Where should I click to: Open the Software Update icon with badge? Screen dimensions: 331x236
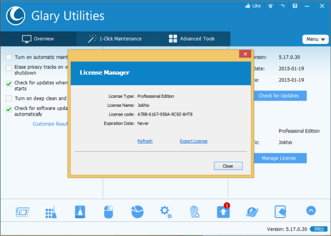[x=223, y=211]
